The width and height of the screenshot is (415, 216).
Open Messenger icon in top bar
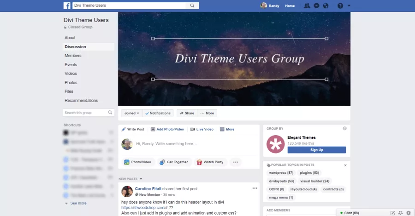click(x=316, y=6)
